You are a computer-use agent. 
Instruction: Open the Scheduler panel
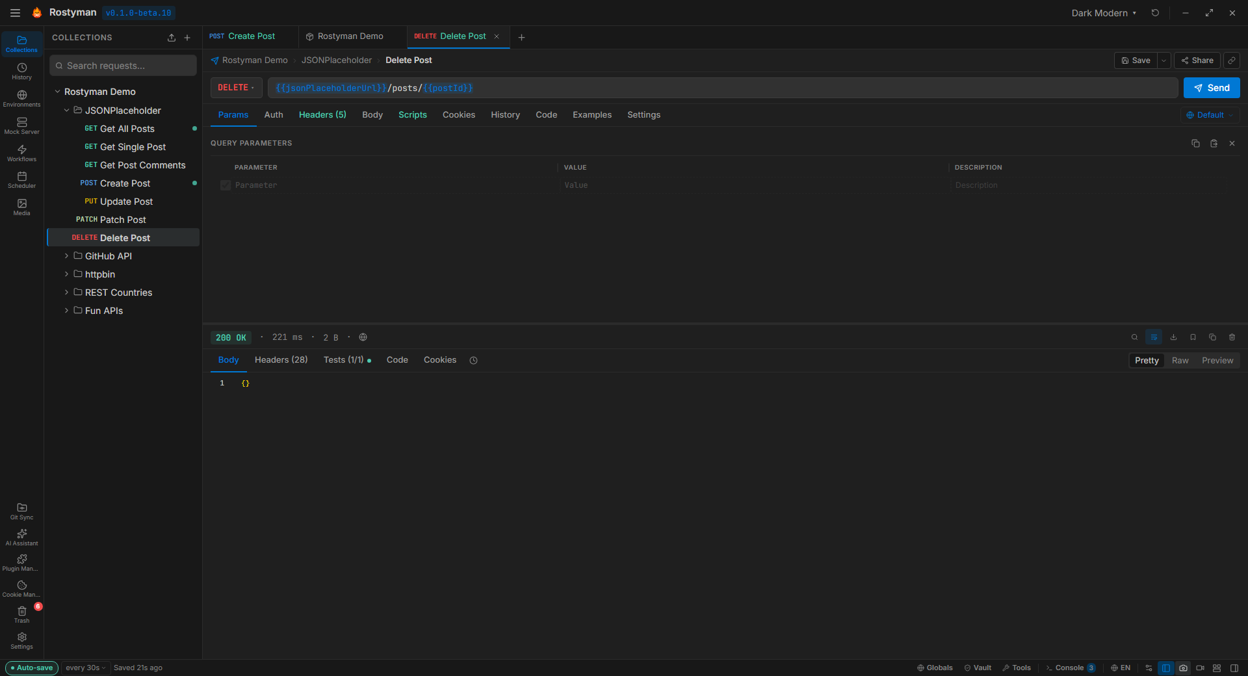[x=21, y=180]
